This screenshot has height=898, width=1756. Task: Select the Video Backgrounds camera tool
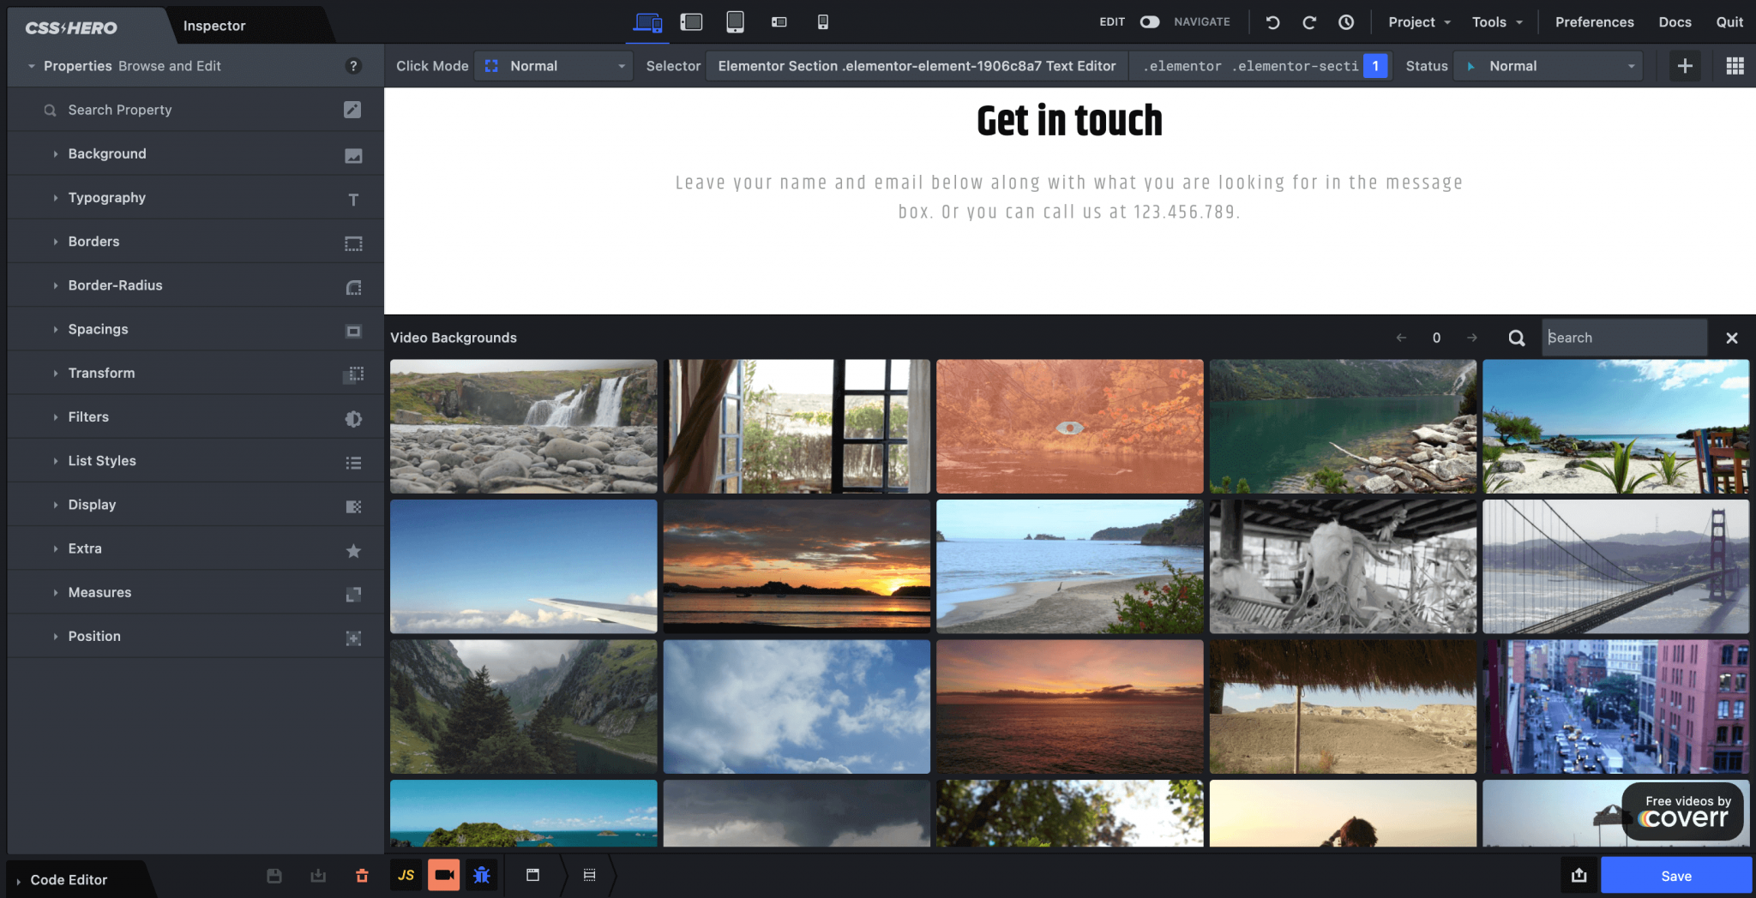(x=443, y=875)
